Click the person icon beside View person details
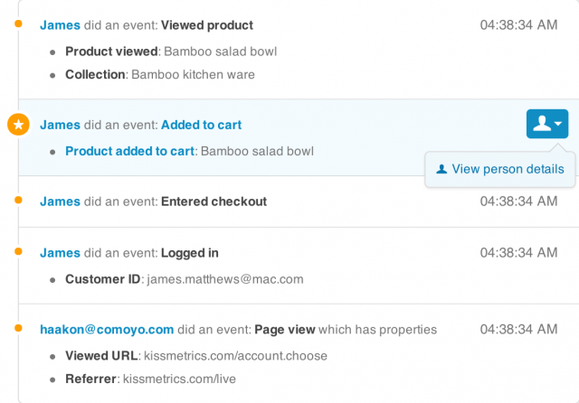Viewport: 579px width, 403px height. tap(441, 169)
